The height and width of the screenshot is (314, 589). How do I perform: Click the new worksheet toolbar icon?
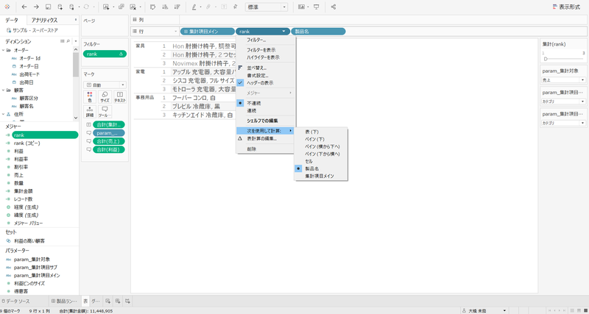click(106, 7)
